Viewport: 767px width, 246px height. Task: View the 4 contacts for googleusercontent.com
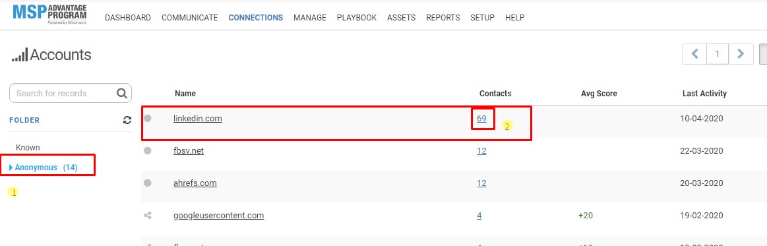(479, 215)
